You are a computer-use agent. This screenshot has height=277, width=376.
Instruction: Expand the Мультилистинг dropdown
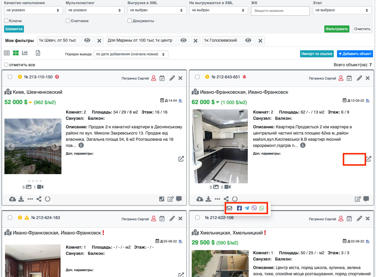(95, 10)
